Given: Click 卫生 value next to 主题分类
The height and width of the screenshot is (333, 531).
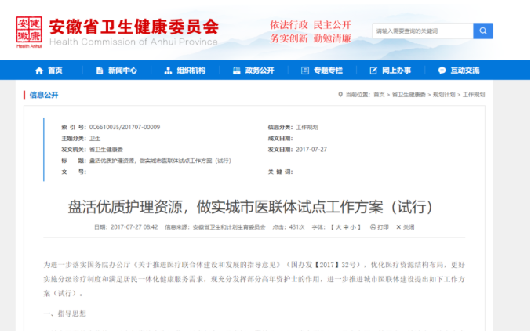Looking at the screenshot, I should 95,139.
